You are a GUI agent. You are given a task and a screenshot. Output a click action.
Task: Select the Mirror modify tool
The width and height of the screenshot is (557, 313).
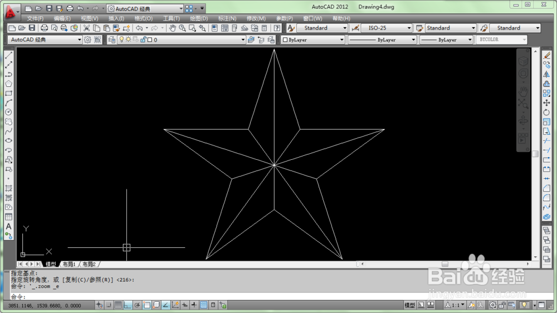coord(547,74)
